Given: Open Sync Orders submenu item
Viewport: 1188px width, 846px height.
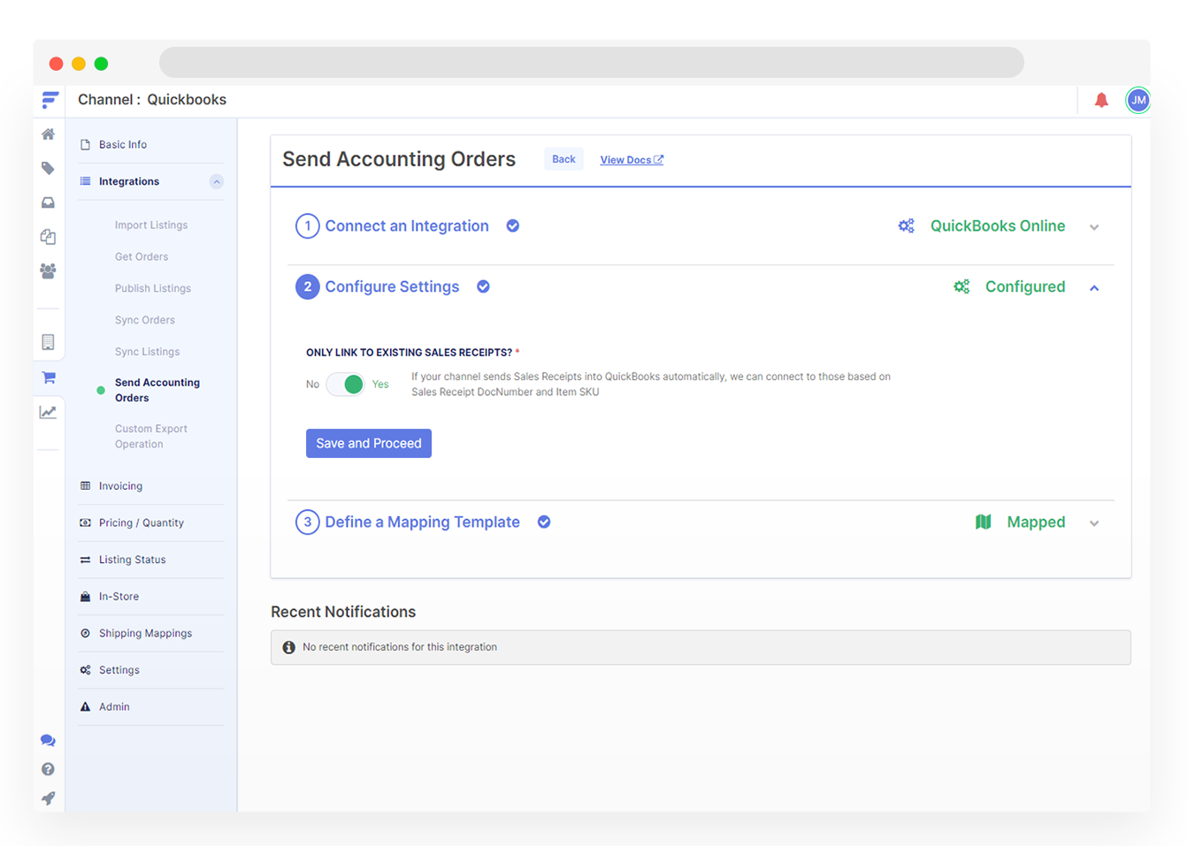Looking at the screenshot, I should pyautogui.click(x=145, y=320).
